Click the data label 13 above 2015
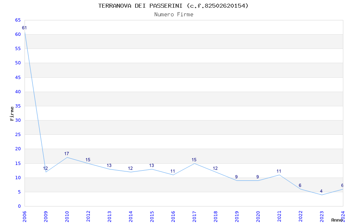 pyautogui.click(x=151, y=165)
